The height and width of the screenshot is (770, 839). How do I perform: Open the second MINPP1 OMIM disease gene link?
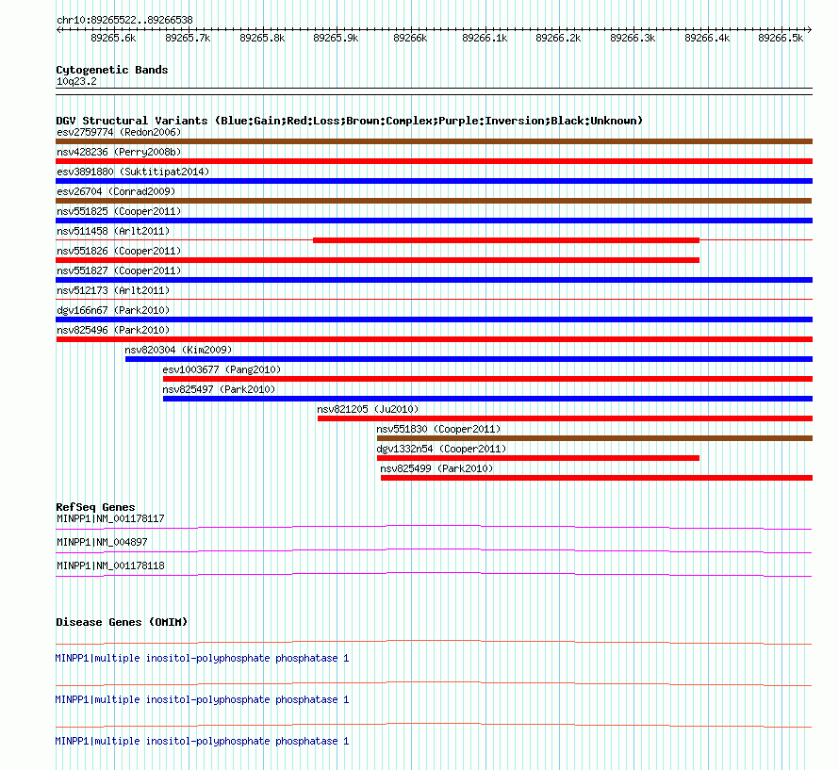pos(203,700)
